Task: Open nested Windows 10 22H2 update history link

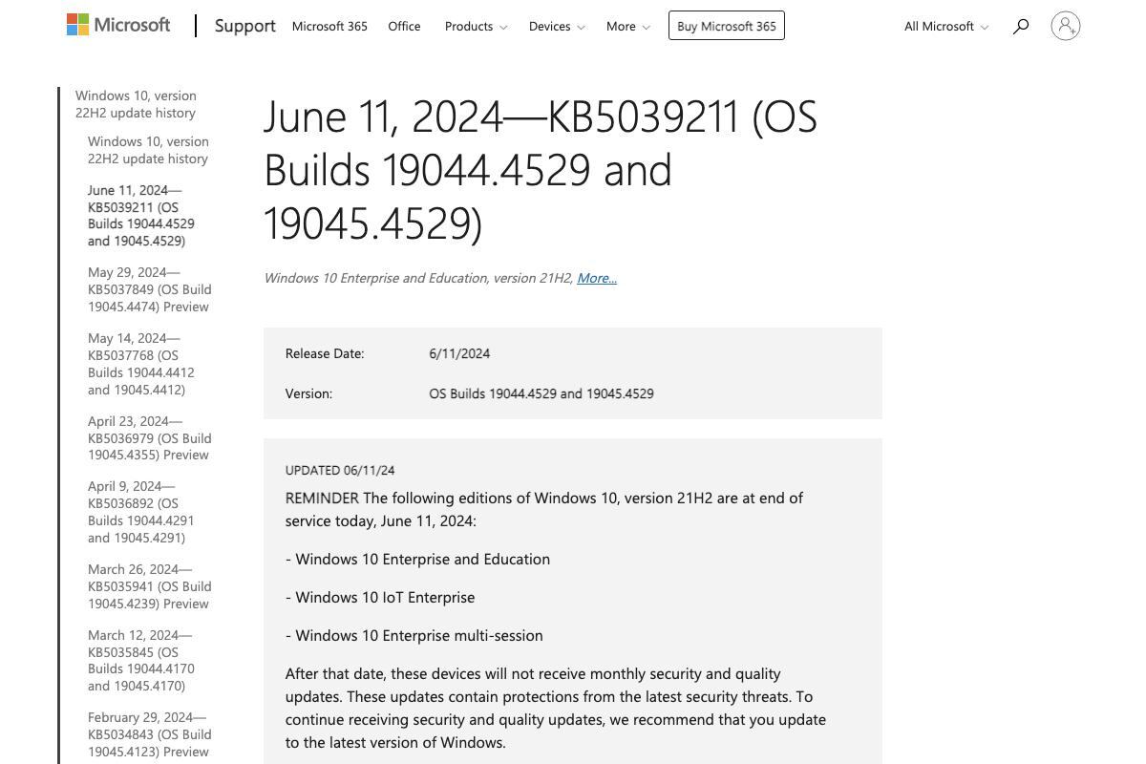Action: (x=148, y=150)
